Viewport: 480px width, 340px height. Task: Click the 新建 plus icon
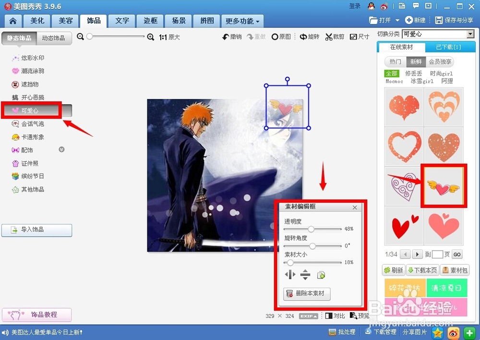coord(408,20)
